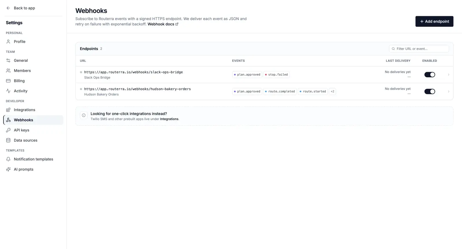Click the Endpoints count heading
The height and width of the screenshot is (249, 462).
91,49
